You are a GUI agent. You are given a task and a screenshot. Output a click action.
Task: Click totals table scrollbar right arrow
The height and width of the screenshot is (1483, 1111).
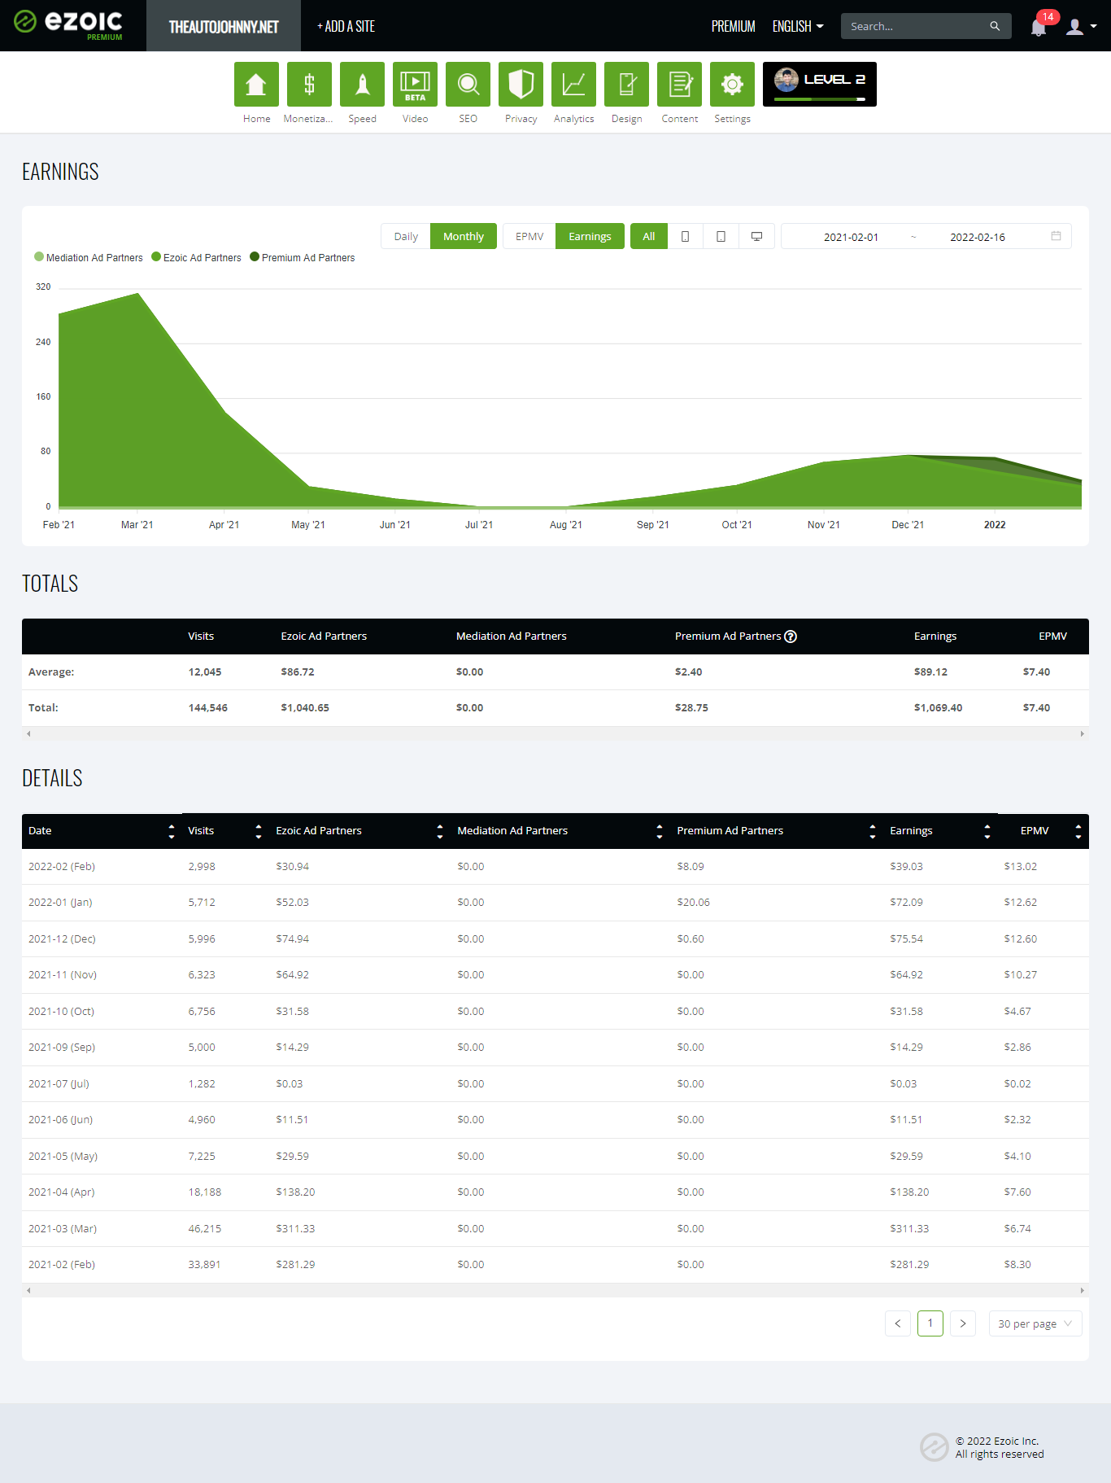(x=1082, y=734)
